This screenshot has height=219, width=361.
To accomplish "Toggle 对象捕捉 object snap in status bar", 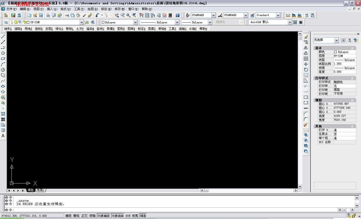I will point(104,216).
